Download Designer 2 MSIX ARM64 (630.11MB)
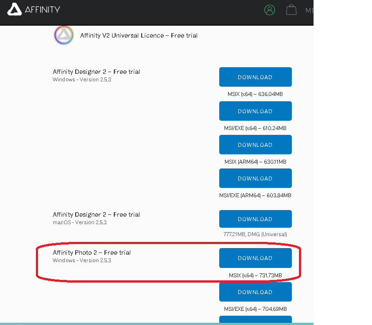 point(255,145)
